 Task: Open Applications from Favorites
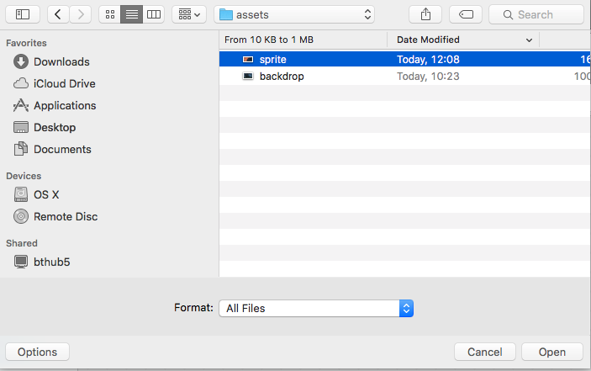point(64,105)
